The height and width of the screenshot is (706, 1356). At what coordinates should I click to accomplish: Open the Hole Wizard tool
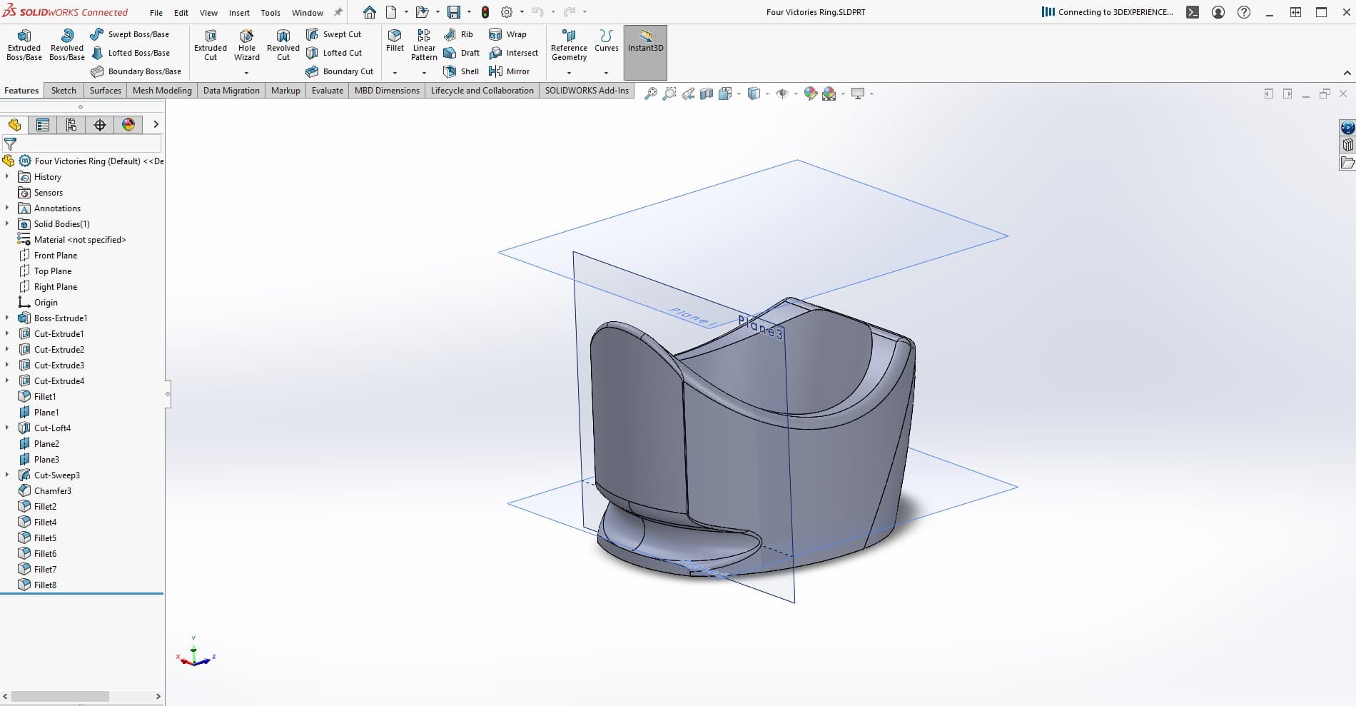(246, 44)
